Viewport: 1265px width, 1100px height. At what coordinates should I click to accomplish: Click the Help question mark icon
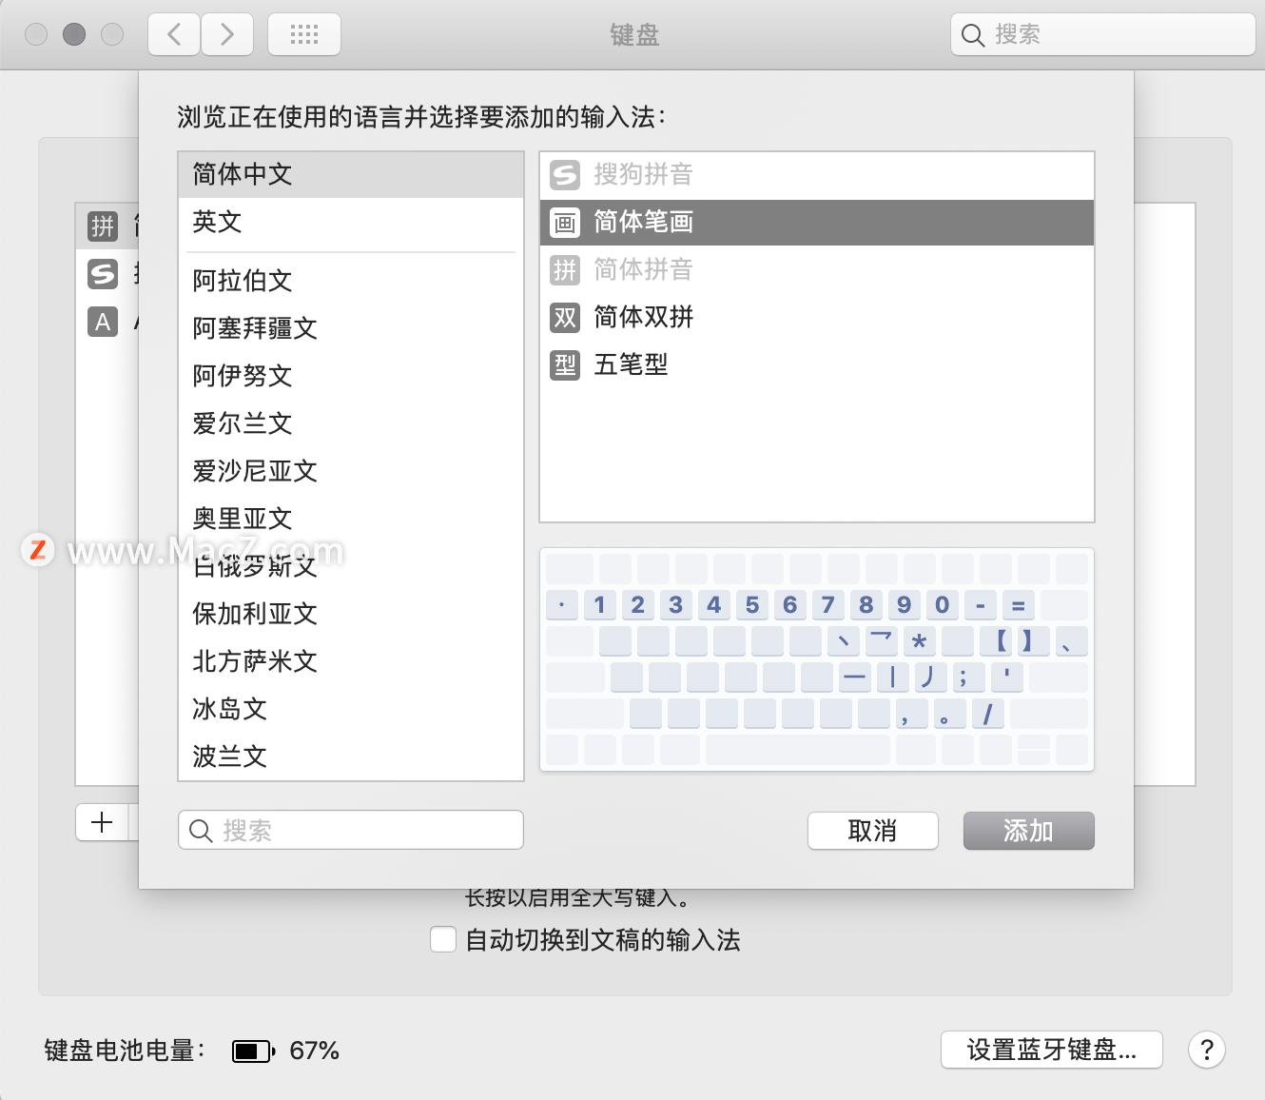(1206, 1051)
